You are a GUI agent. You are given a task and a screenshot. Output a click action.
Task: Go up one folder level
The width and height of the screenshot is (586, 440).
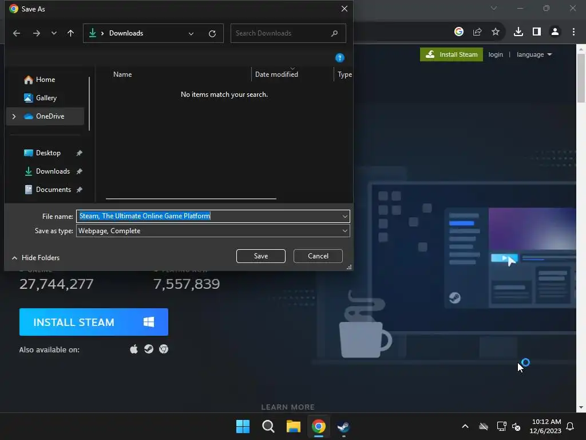70,33
